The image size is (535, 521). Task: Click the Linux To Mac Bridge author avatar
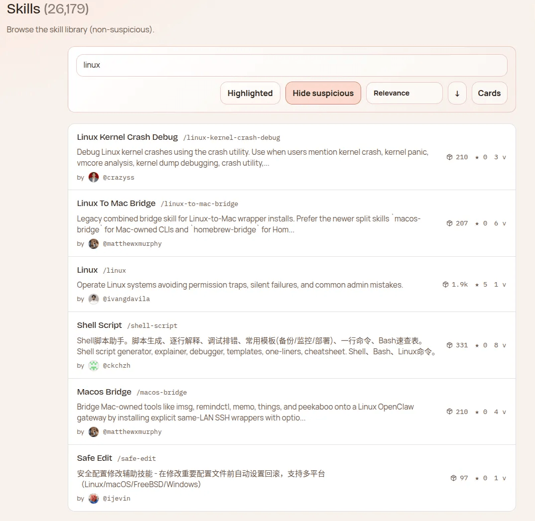coord(94,244)
